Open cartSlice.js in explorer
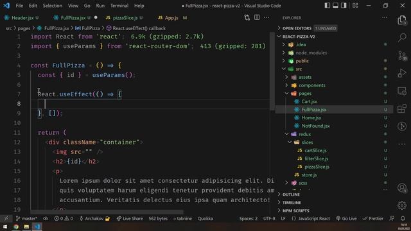The width and height of the screenshot is (411, 231). pyautogui.click(x=315, y=150)
